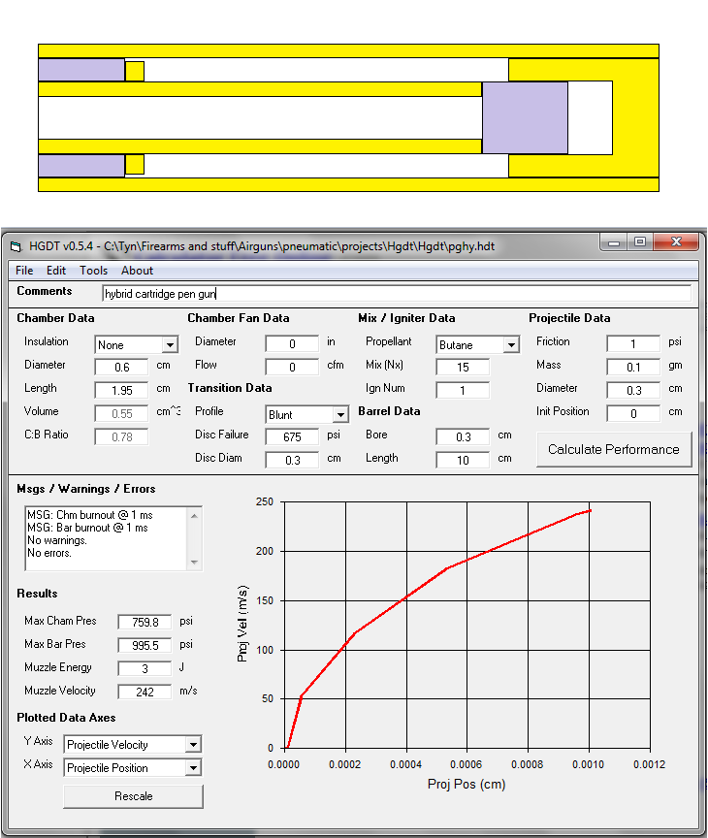Open the Tools menu
The image size is (708, 838).
93,271
